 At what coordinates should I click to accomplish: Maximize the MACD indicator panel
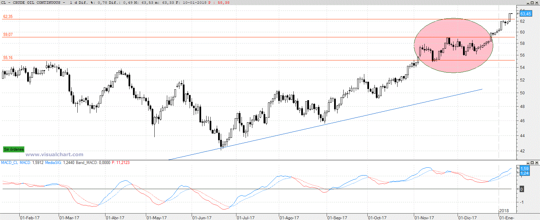(x=533, y=163)
